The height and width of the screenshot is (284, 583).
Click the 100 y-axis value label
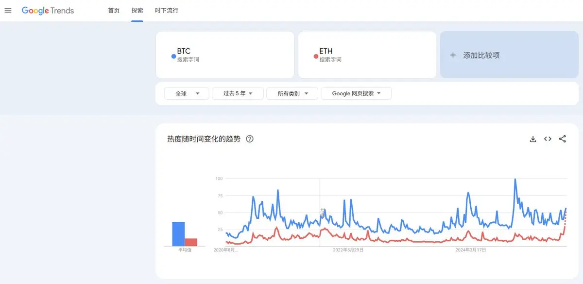pyautogui.click(x=219, y=179)
